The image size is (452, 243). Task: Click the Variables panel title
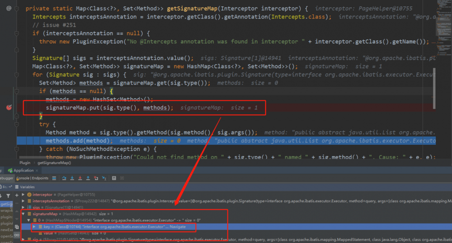(28, 187)
